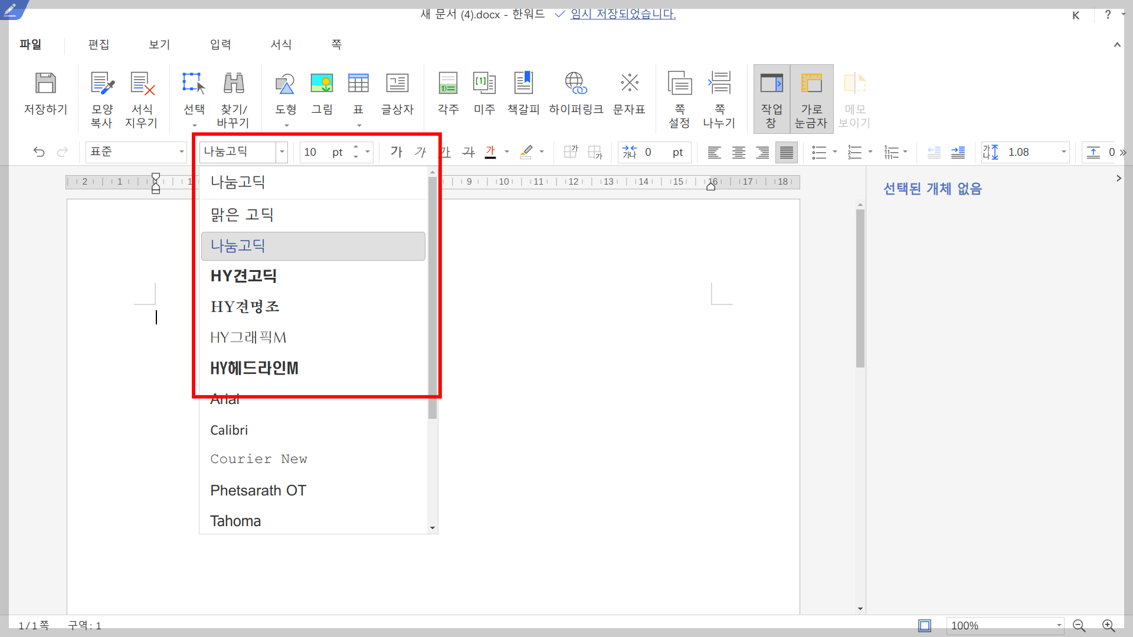Select the Copy Format (모양 복사) tool
Screen dimensions: 1133x637
[x=102, y=84]
